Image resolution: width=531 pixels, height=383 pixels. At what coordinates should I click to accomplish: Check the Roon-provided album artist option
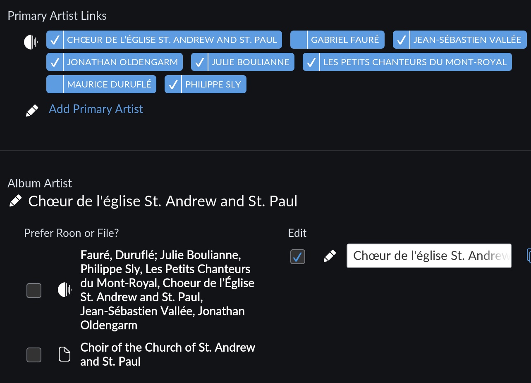34,291
